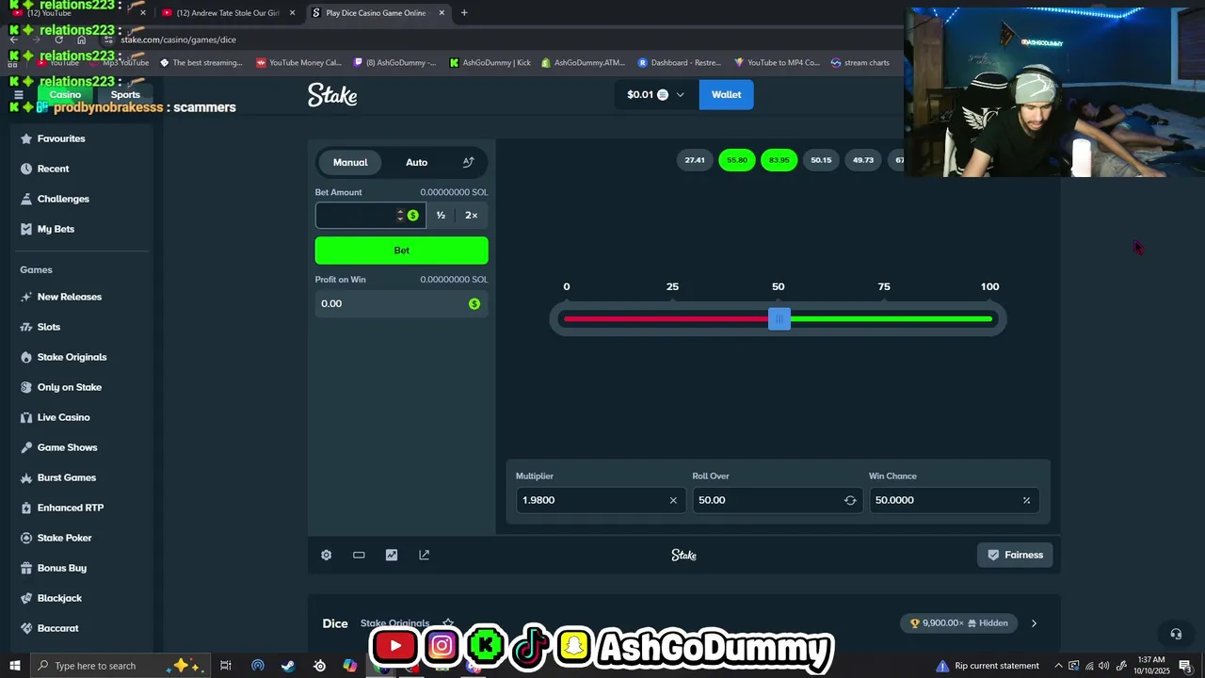Click the dollar coin icon in Bet Amount
This screenshot has width=1205, height=678.
413,216
